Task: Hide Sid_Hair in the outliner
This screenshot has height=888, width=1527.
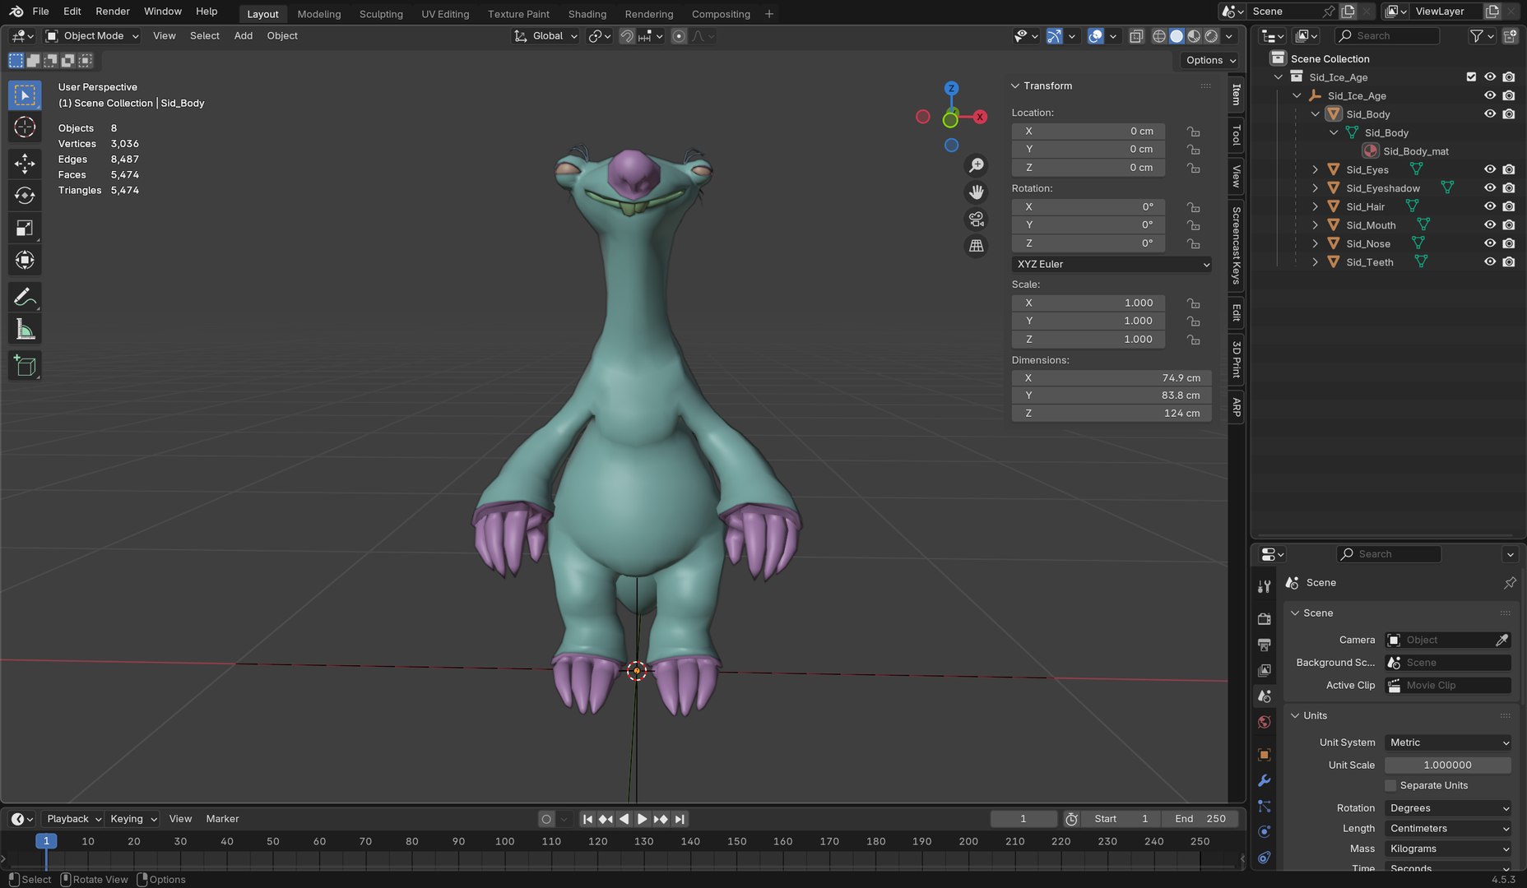Action: tap(1490, 206)
